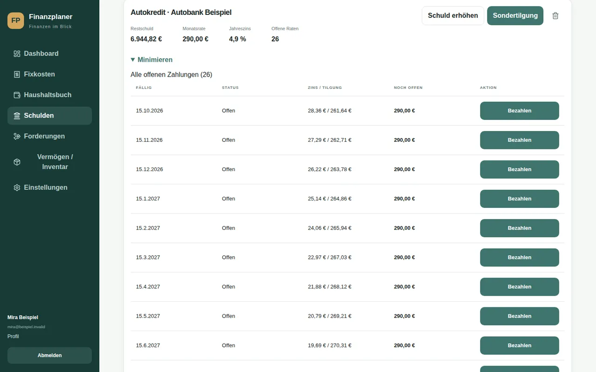Make a Sondertilgung payment
Image resolution: width=596 pixels, height=372 pixels.
click(515, 16)
